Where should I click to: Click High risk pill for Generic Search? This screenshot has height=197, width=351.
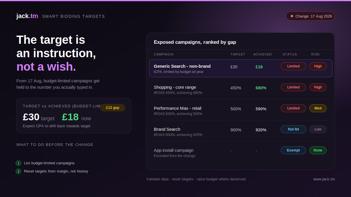(318, 66)
